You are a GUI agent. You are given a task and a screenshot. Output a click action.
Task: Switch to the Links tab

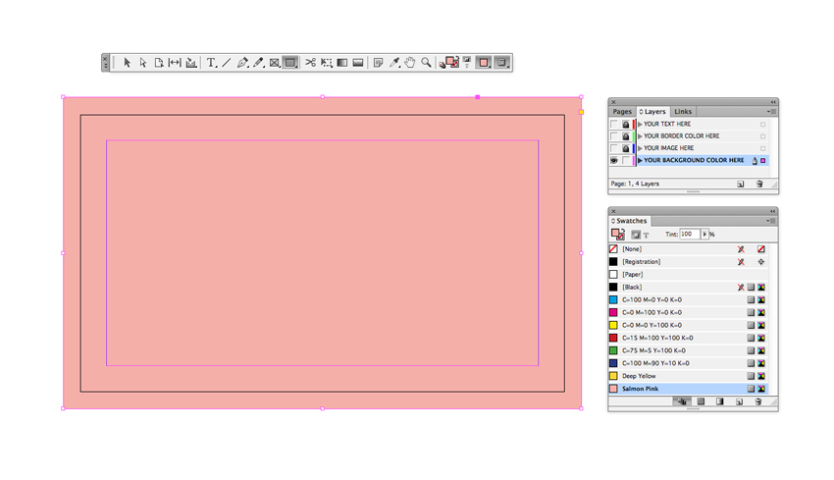683,112
